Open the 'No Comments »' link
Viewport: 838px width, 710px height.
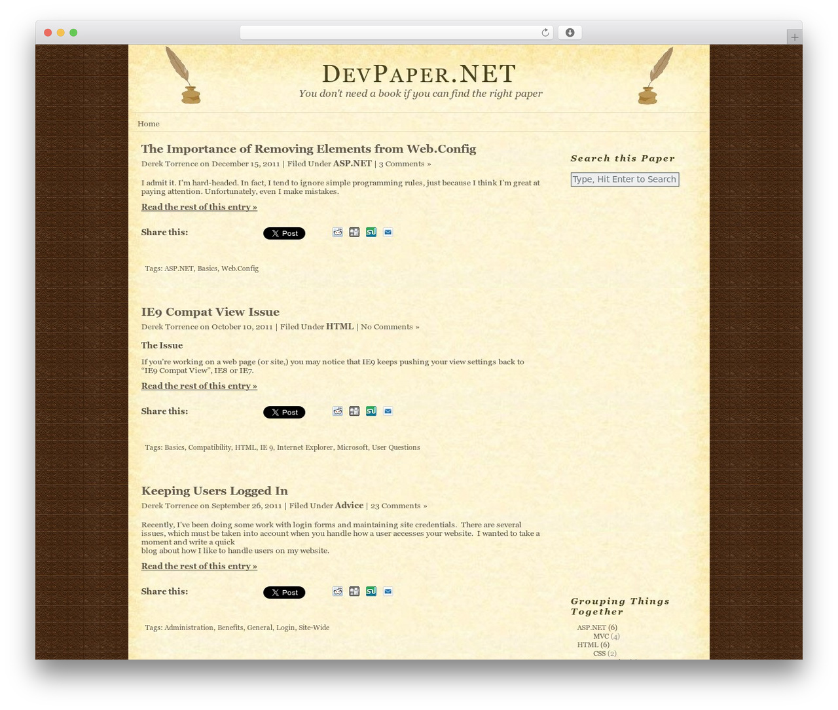pyautogui.click(x=390, y=327)
